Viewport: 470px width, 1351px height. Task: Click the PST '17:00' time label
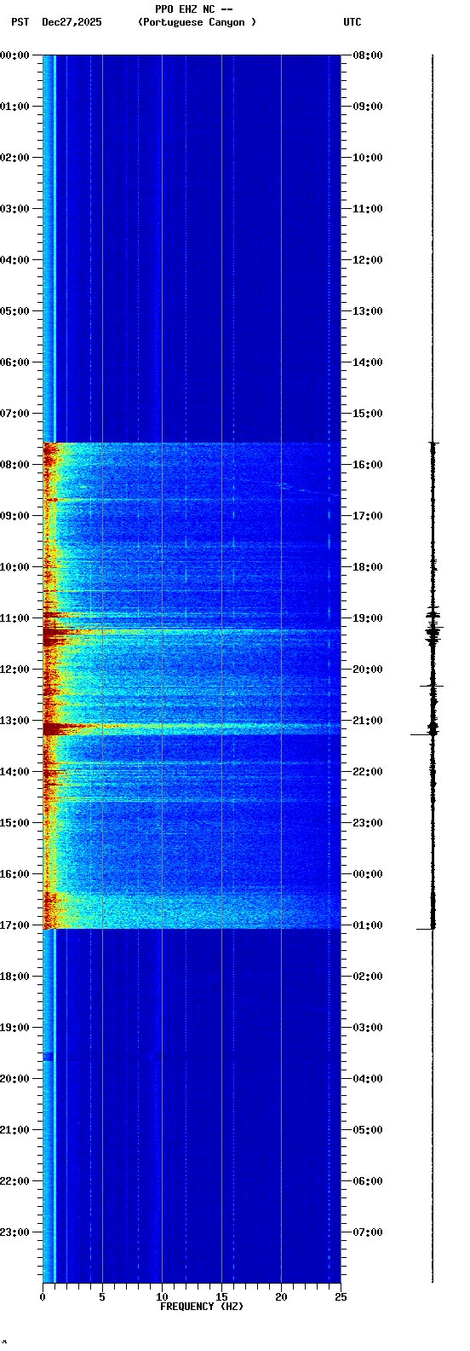(14, 925)
